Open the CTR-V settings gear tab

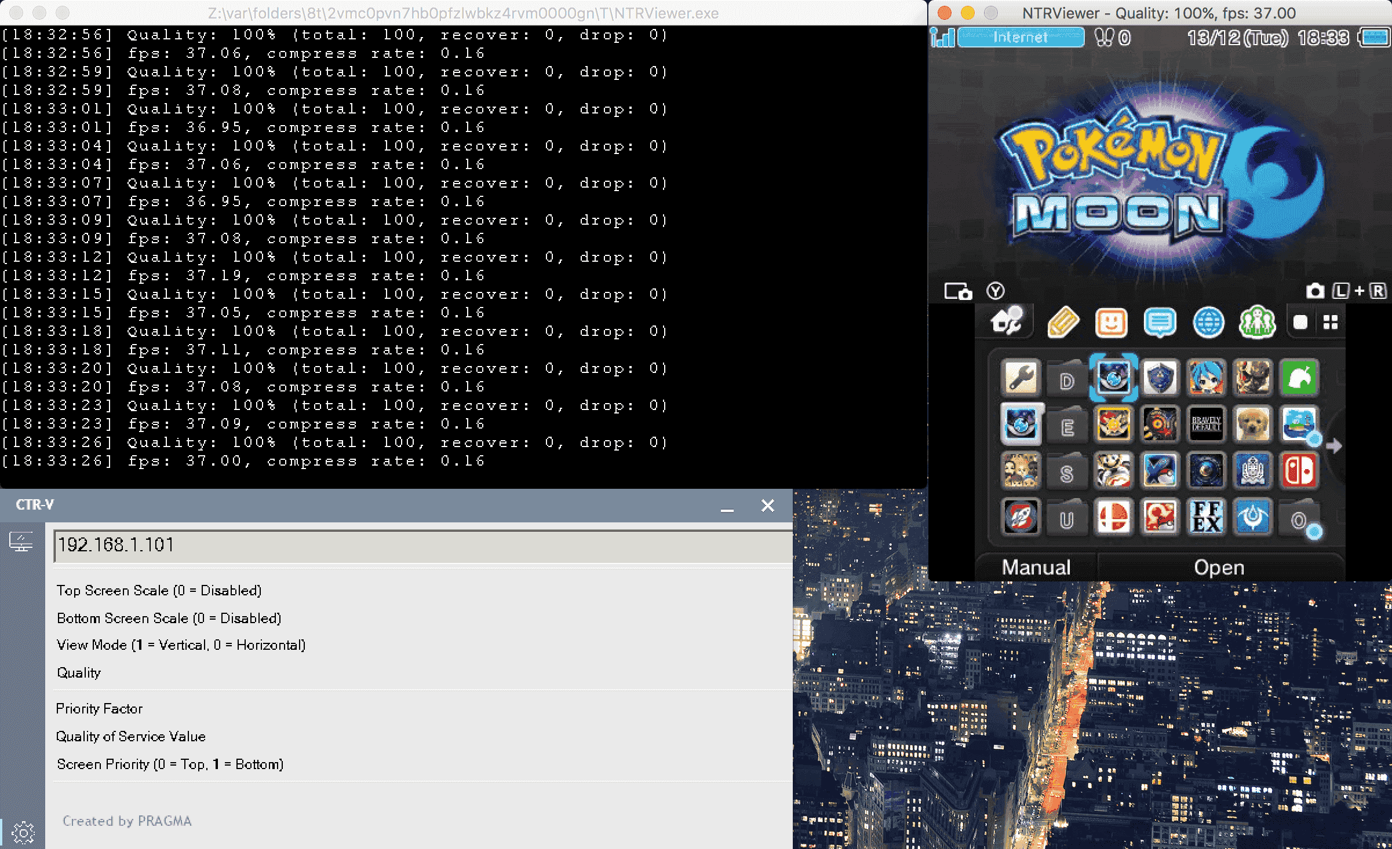(23, 833)
